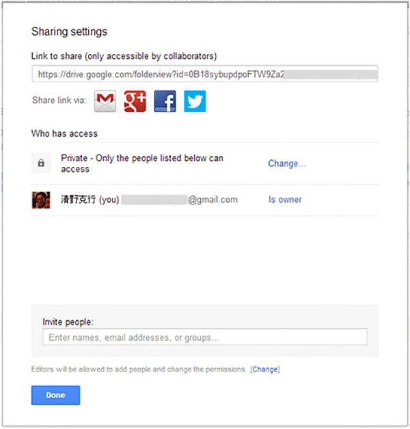Viewport: 410px width, 429px height.
Task: Click the owner's profile avatar
Action: pyautogui.click(x=41, y=200)
